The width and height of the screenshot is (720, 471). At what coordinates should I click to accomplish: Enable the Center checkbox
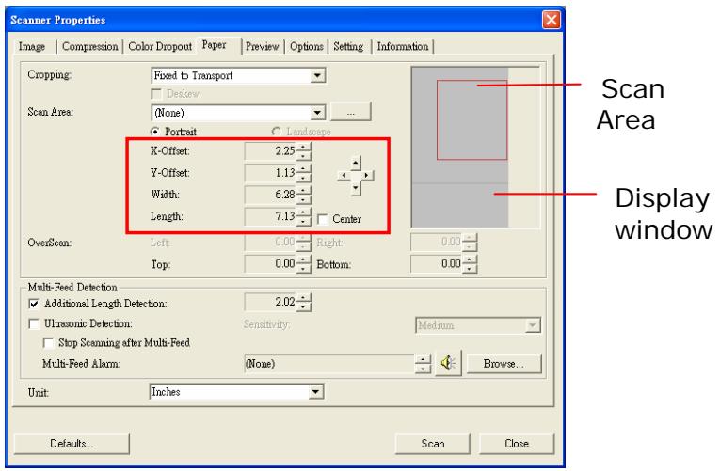pyautogui.click(x=321, y=220)
